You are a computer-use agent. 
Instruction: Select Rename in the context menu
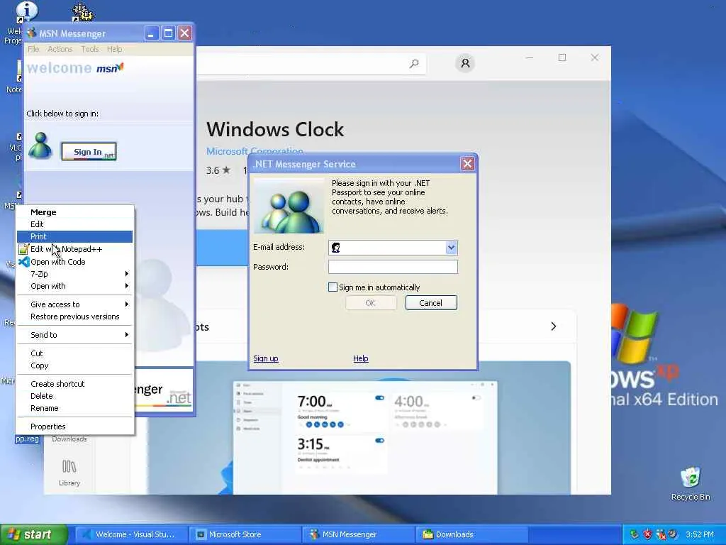[x=74, y=408]
